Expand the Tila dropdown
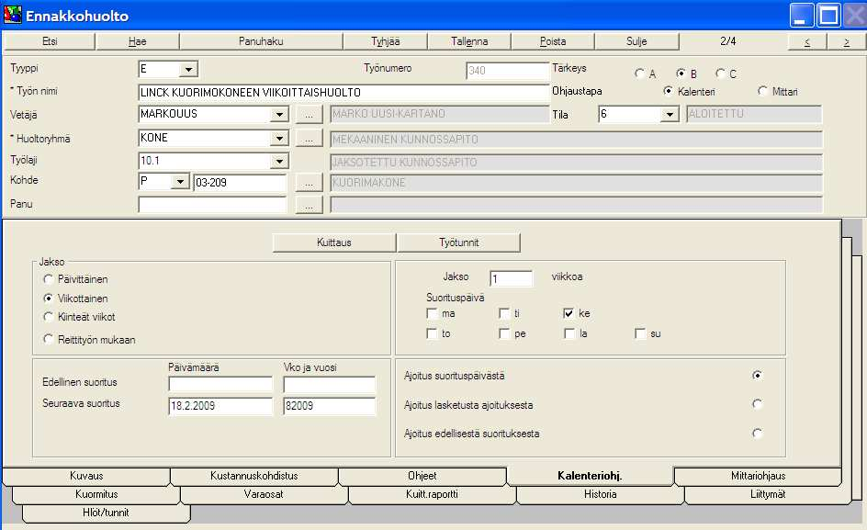The height and width of the screenshot is (530, 867). pyautogui.click(x=670, y=115)
